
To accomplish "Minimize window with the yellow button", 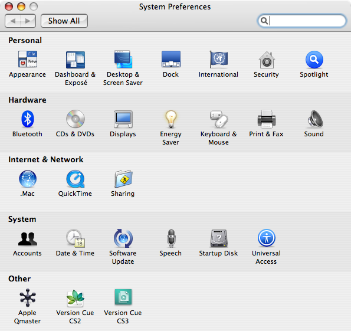I will pyautogui.click(x=21, y=6).
